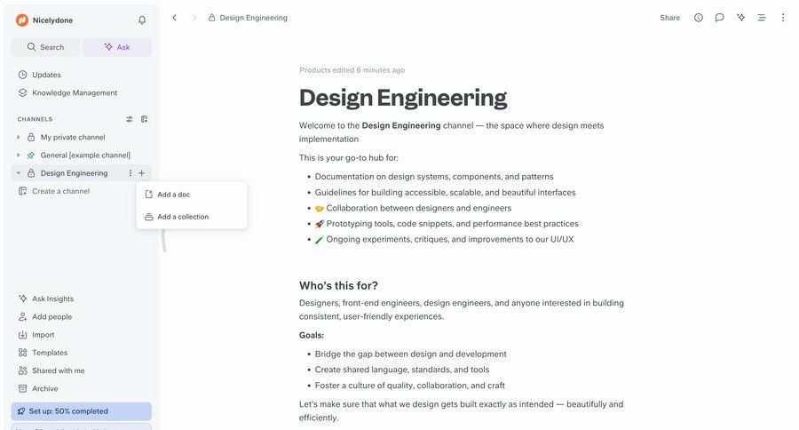This screenshot has height=430, width=799.
Task: Open Templates in the sidebar
Action: (x=50, y=353)
